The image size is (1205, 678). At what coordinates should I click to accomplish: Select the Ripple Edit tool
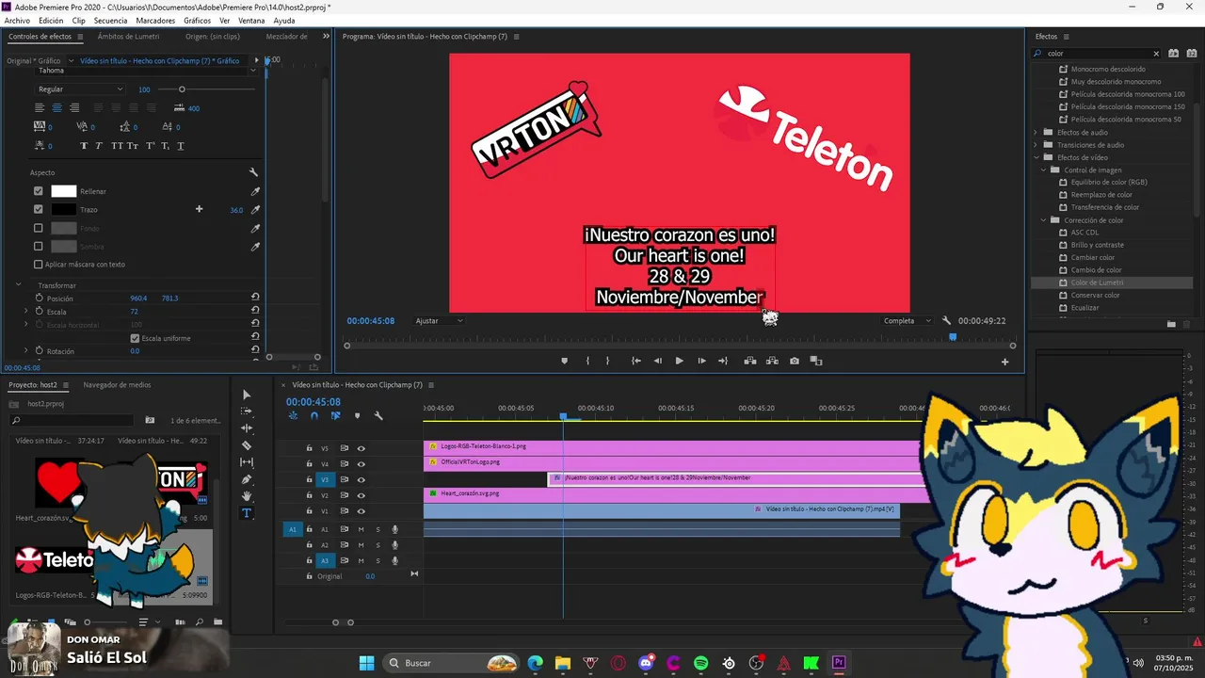click(247, 428)
